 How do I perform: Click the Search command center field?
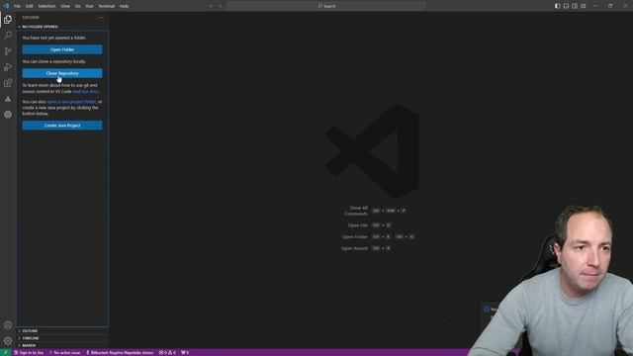(326, 6)
